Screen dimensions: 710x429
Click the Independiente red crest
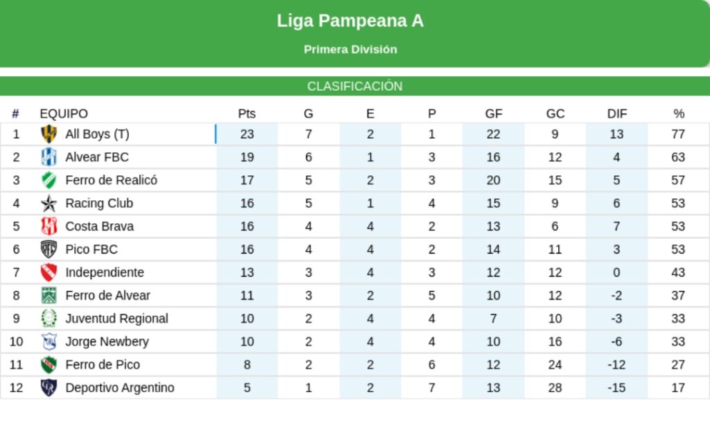49,272
